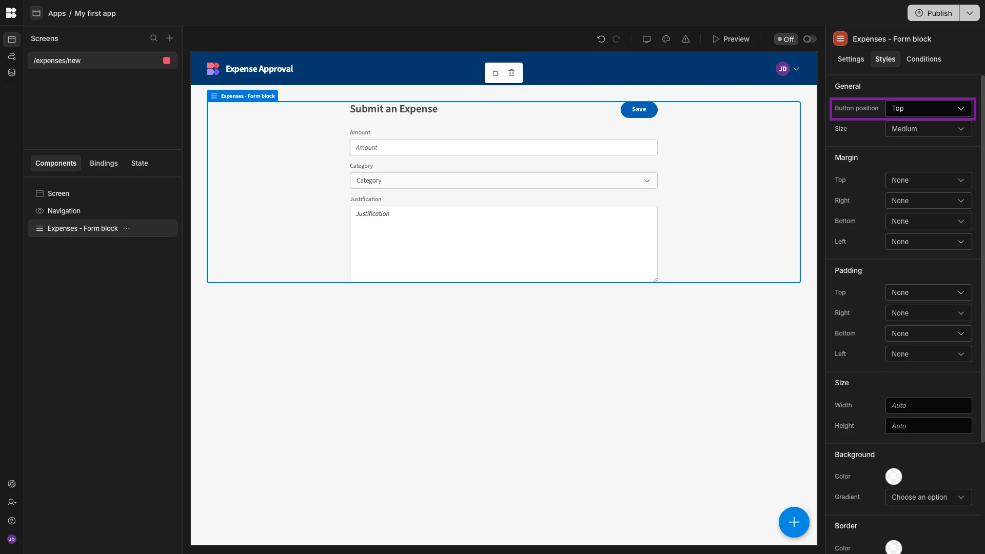Image resolution: width=985 pixels, height=554 pixels.
Task: Expand the Gradient option dropdown
Action: coord(928,497)
